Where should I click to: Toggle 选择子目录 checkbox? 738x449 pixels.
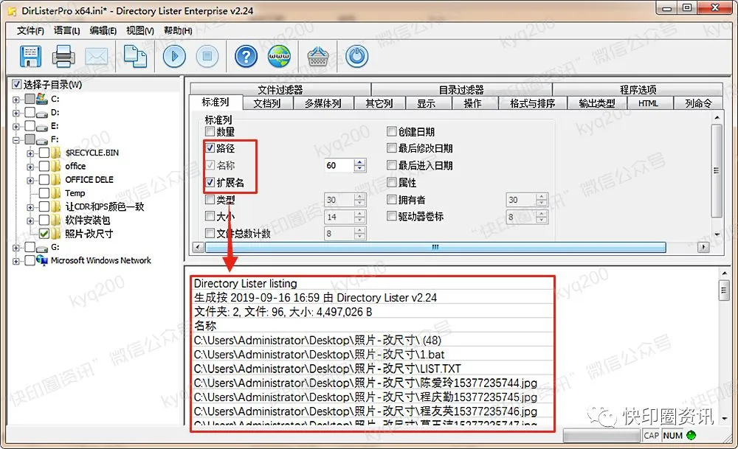pos(17,85)
